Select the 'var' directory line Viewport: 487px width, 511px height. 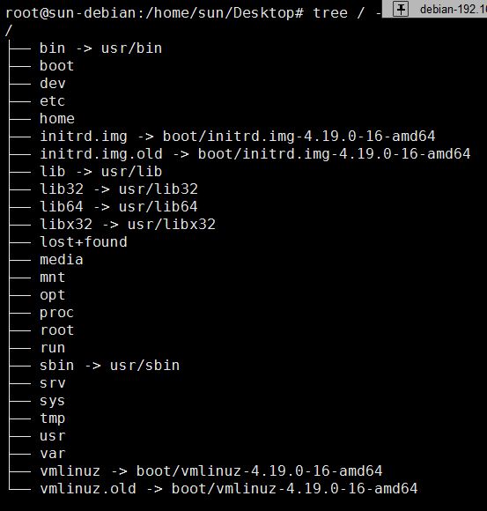pyautogui.click(x=53, y=454)
